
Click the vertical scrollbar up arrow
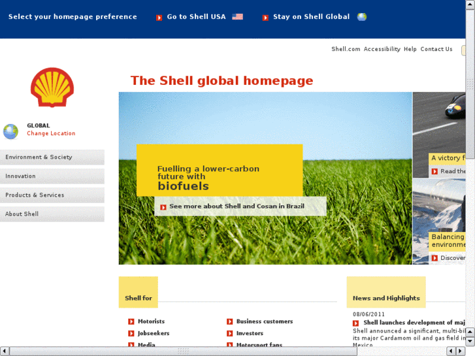(470, 5)
